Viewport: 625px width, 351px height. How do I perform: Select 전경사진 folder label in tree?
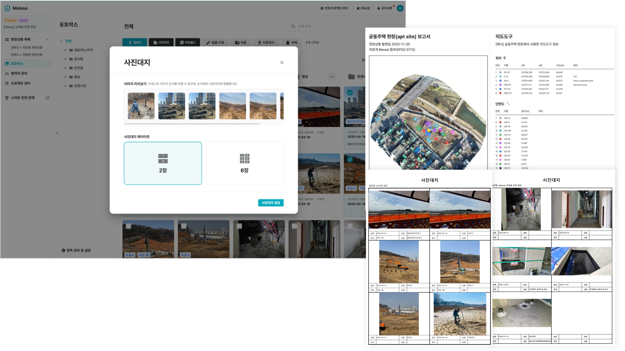tap(80, 86)
